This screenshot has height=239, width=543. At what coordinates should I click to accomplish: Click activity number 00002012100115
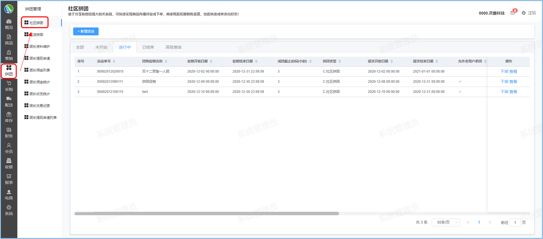click(110, 92)
